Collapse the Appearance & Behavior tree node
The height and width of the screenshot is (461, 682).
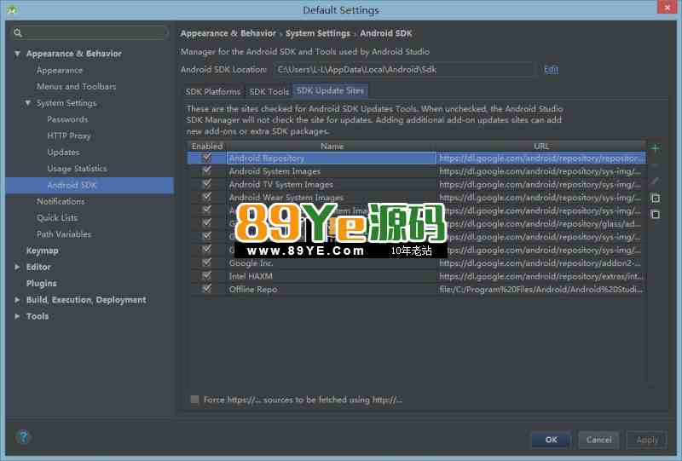[17, 54]
